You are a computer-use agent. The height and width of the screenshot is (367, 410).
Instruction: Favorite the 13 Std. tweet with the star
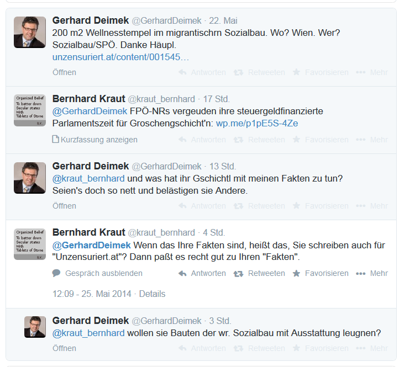coord(296,206)
